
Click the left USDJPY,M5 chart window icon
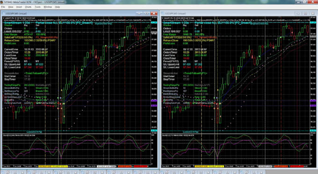click(x=4, y=14)
